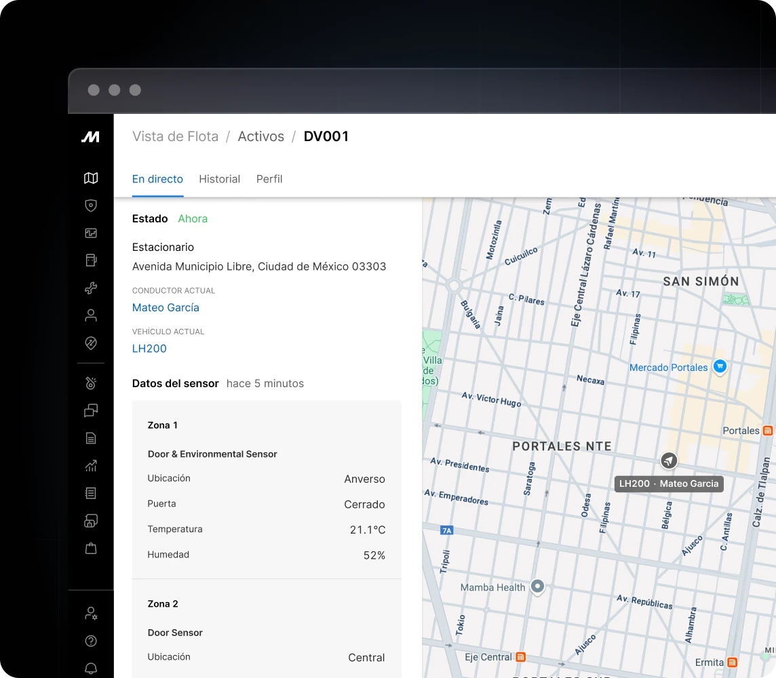
Task: Select the drivers person icon
Action: (x=90, y=315)
